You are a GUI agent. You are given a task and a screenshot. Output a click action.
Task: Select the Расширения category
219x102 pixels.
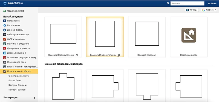14,25
